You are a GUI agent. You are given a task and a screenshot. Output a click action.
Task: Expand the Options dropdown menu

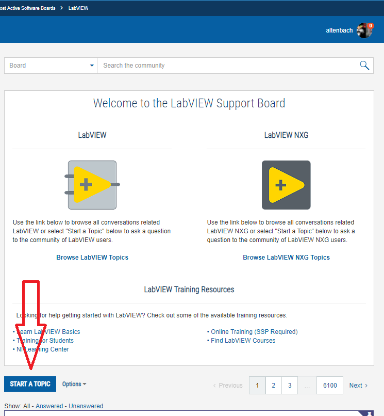tap(74, 384)
